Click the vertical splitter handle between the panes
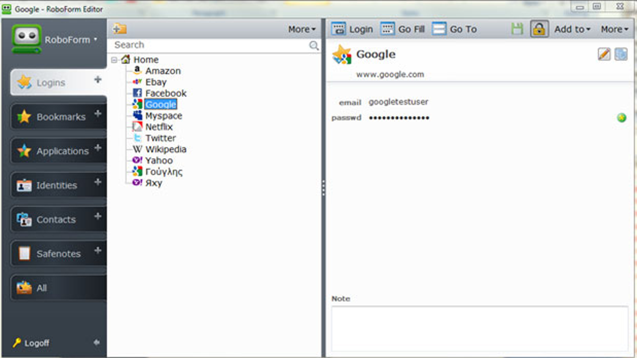 (323, 188)
